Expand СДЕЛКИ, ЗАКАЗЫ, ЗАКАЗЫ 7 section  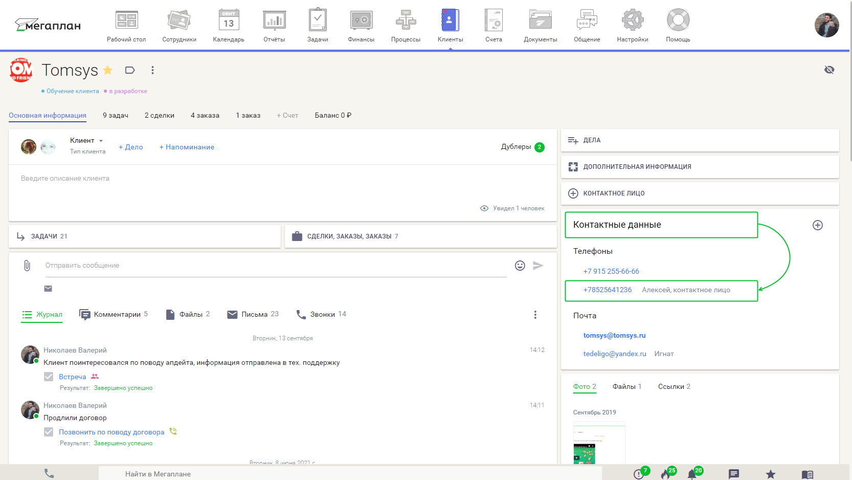(421, 236)
